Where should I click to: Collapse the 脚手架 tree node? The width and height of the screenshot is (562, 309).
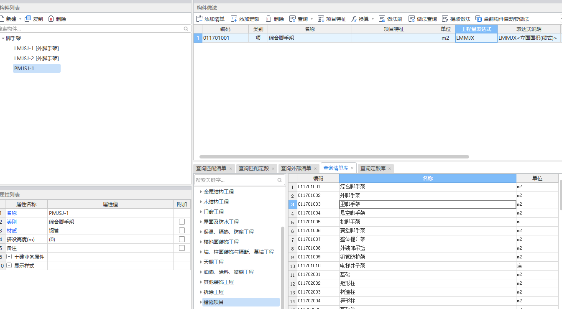click(3, 38)
